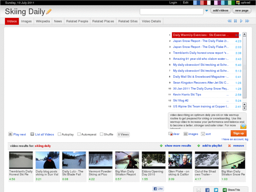Skip to next video with fast-forward icon
This screenshot has height=192, width=256.
click(x=247, y=21)
